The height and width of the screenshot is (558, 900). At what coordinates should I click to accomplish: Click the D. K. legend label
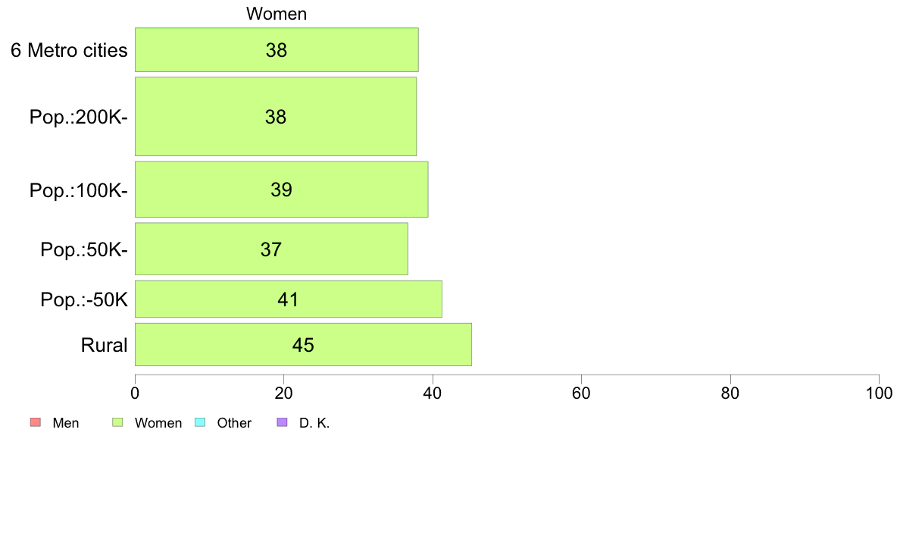314,423
